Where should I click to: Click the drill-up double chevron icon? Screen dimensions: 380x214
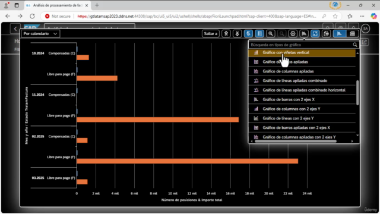(x=226, y=34)
